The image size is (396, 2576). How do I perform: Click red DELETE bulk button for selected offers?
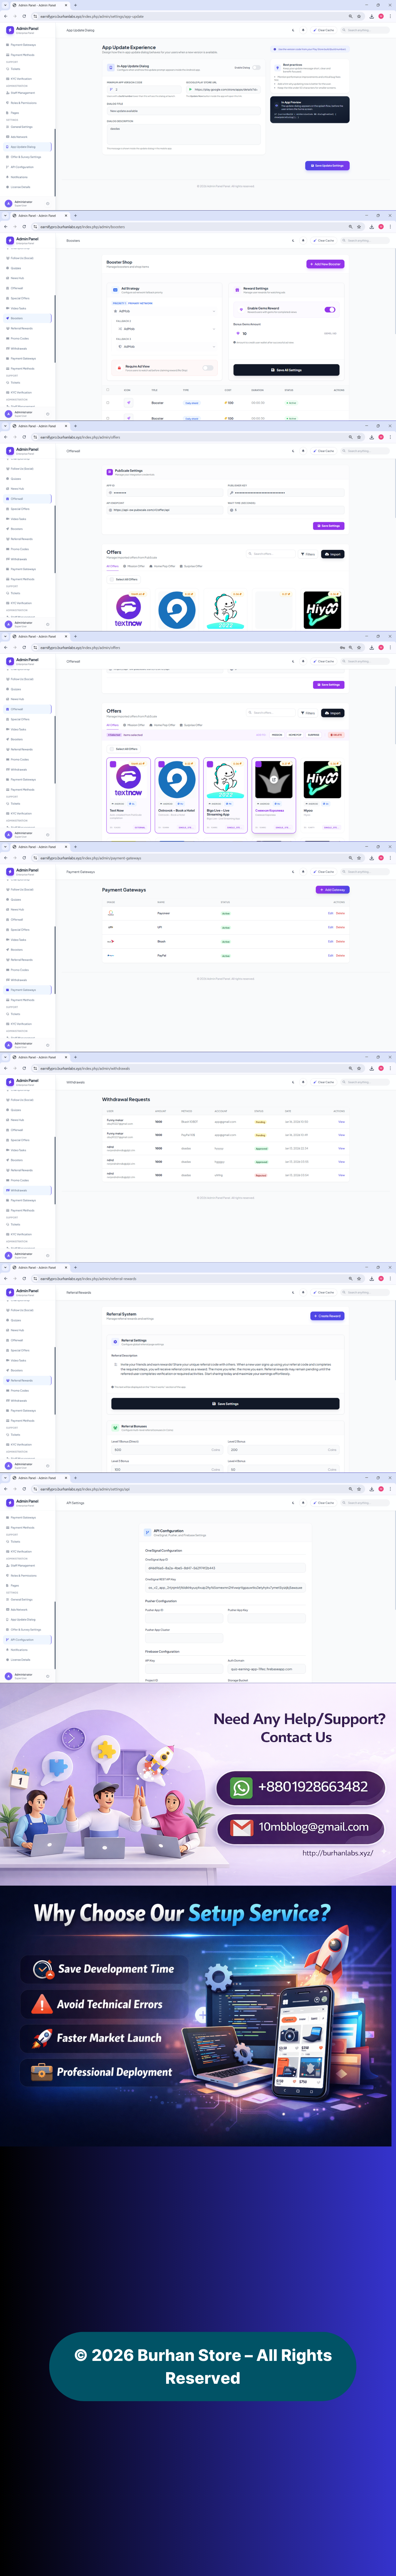(337, 735)
